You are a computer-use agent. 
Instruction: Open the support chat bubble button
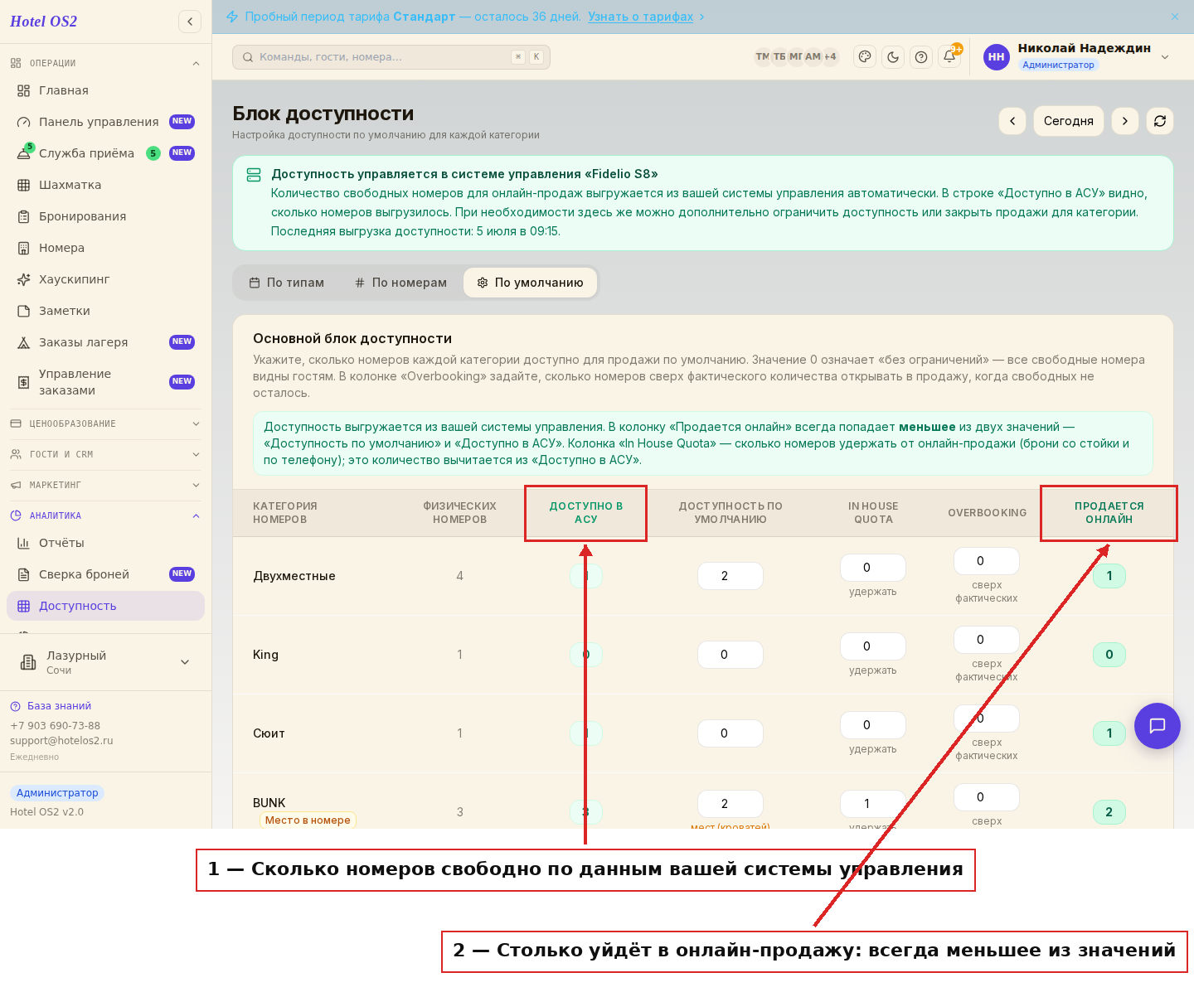[1158, 726]
